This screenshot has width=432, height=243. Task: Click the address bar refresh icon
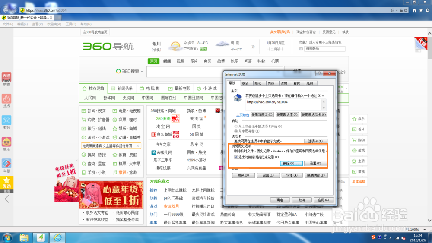point(406,10)
